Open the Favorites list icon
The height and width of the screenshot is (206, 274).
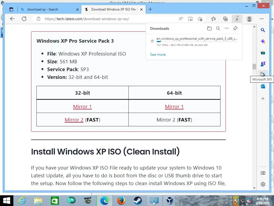[214, 19]
